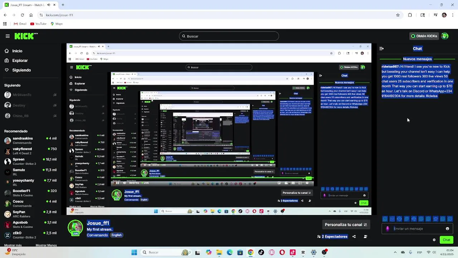Collapse the chat panel with arrow icon
The width and height of the screenshot is (458, 258).
click(381, 49)
